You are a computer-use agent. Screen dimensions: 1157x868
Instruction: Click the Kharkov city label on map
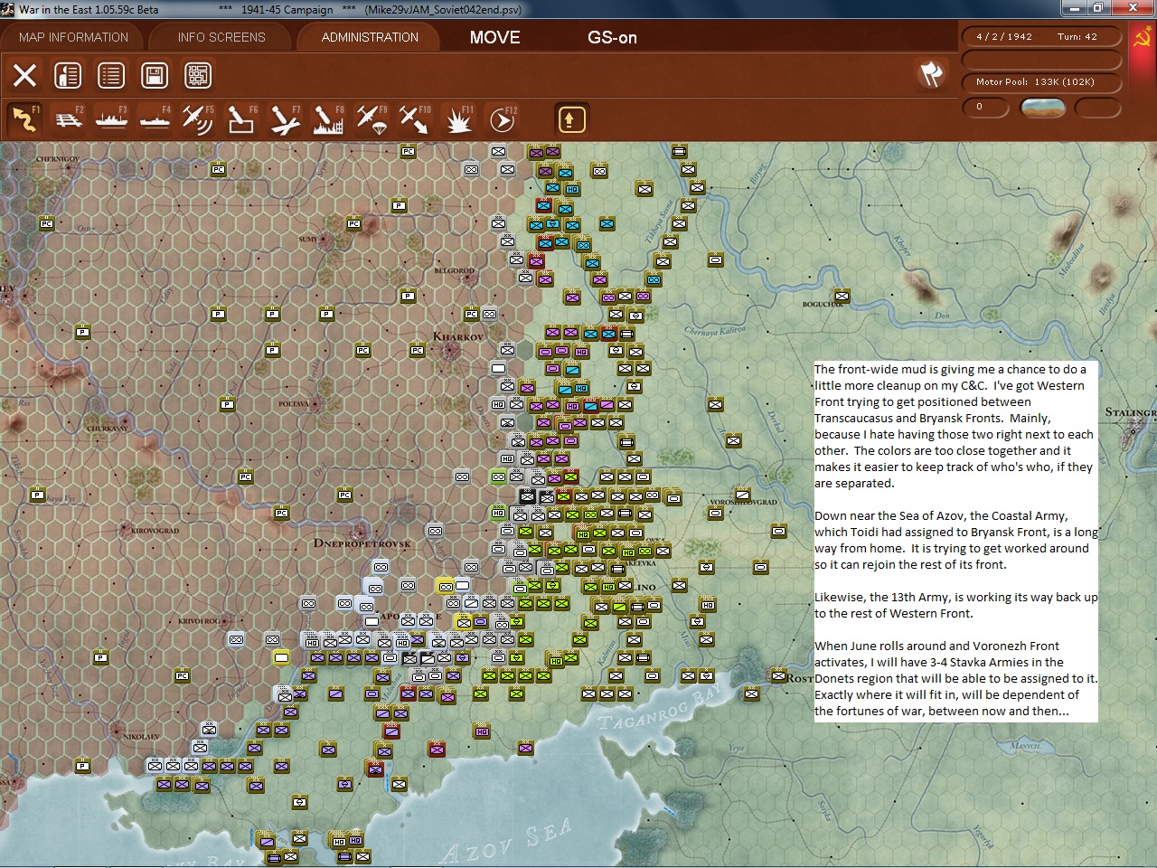coord(458,336)
